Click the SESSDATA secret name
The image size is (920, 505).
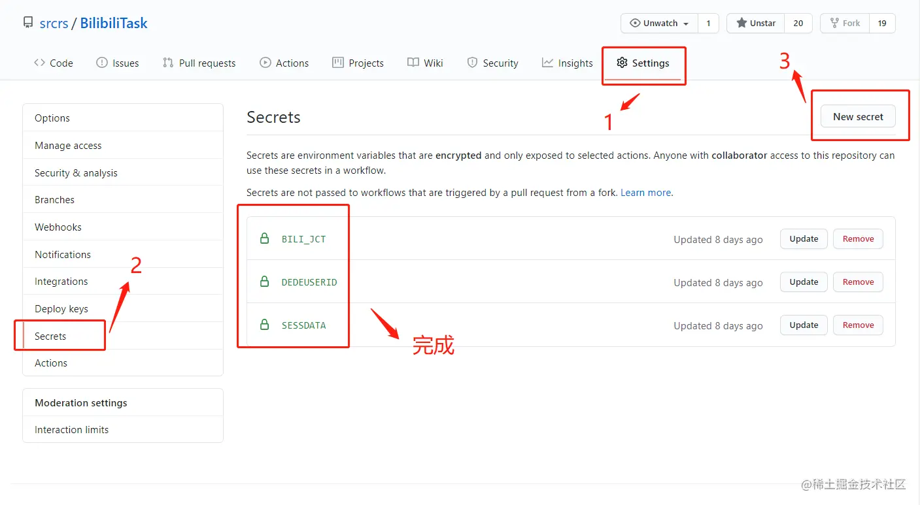tap(303, 325)
